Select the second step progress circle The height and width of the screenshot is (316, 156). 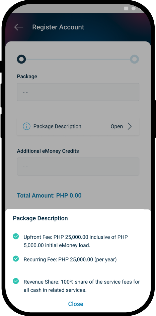pyautogui.click(x=134, y=59)
